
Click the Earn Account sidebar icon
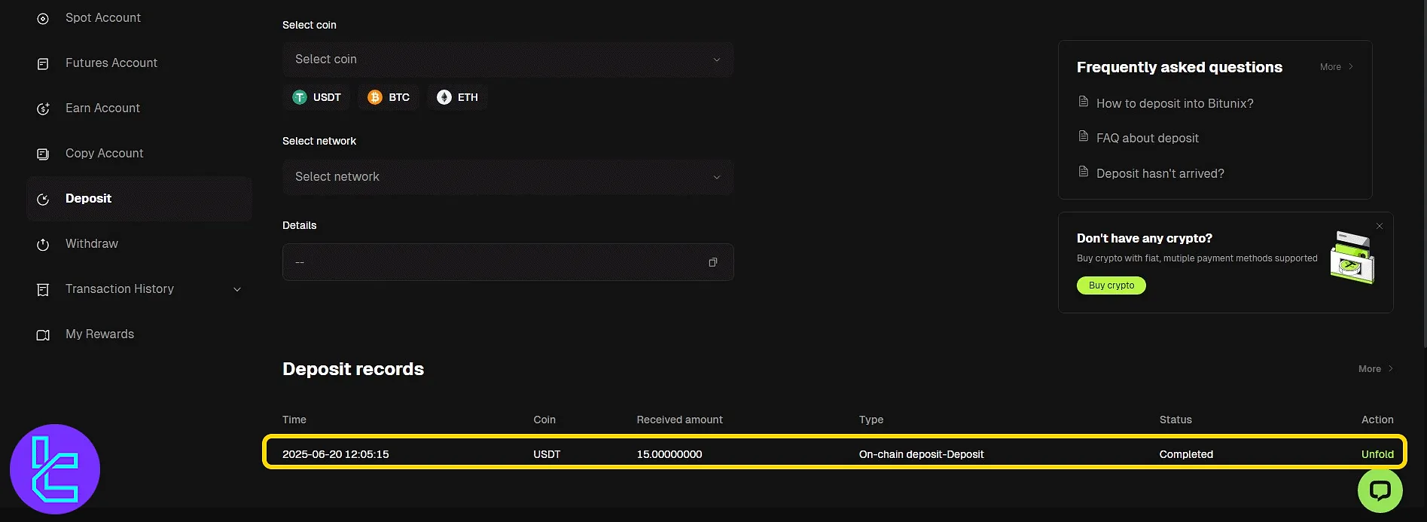(43, 109)
